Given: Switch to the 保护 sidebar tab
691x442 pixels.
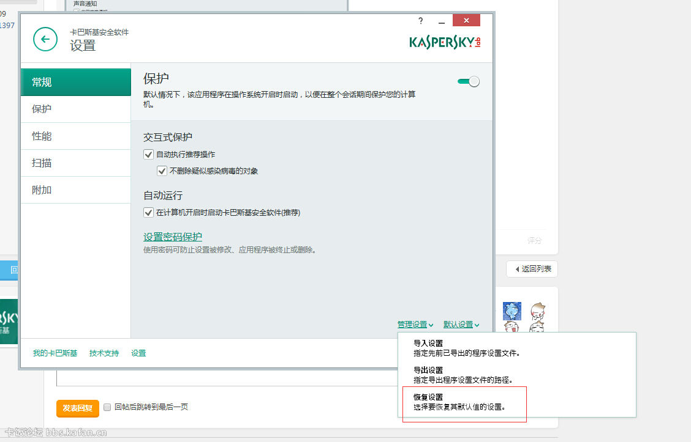Looking at the screenshot, I should click(x=76, y=109).
